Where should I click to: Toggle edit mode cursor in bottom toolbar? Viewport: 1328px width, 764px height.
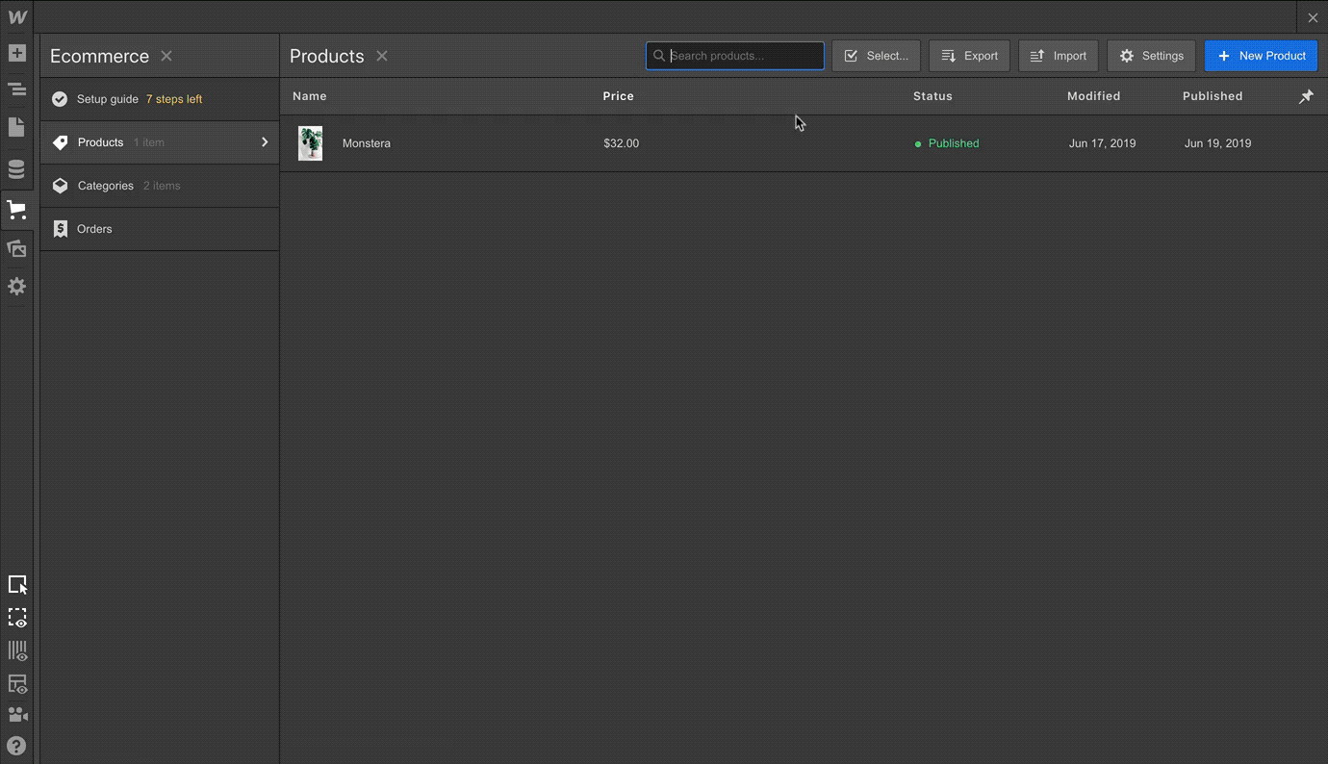click(17, 584)
